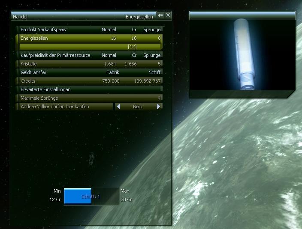Click the empty dark part of price slider
The height and width of the screenshot is (229, 302).
tap(106, 196)
